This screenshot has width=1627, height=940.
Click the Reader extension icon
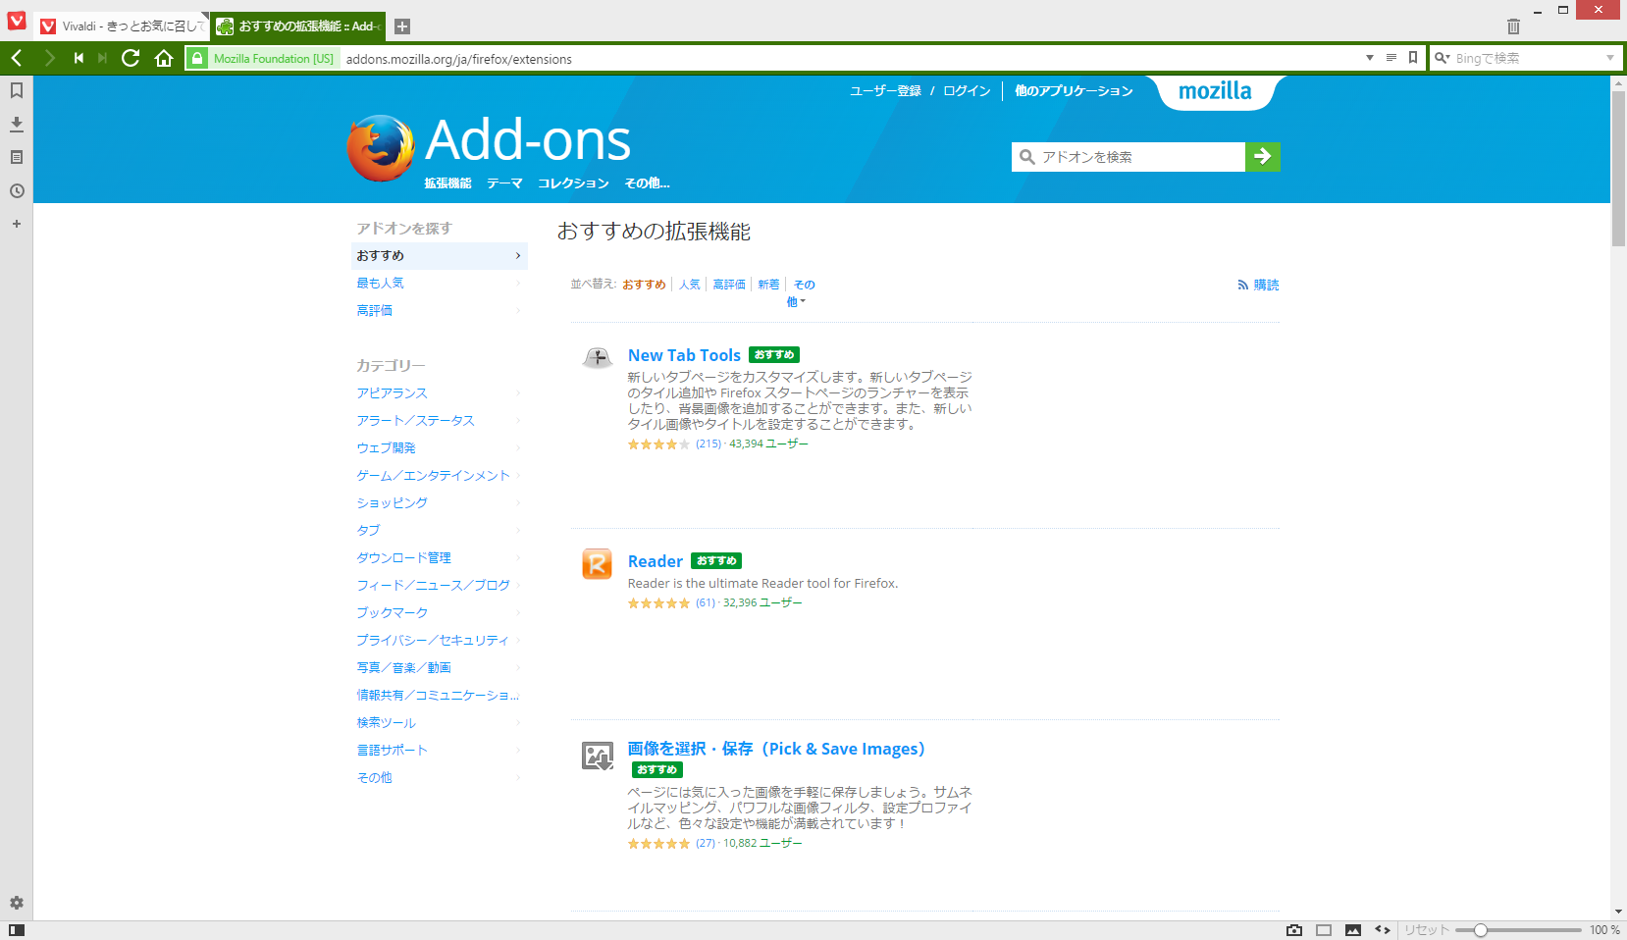(597, 564)
